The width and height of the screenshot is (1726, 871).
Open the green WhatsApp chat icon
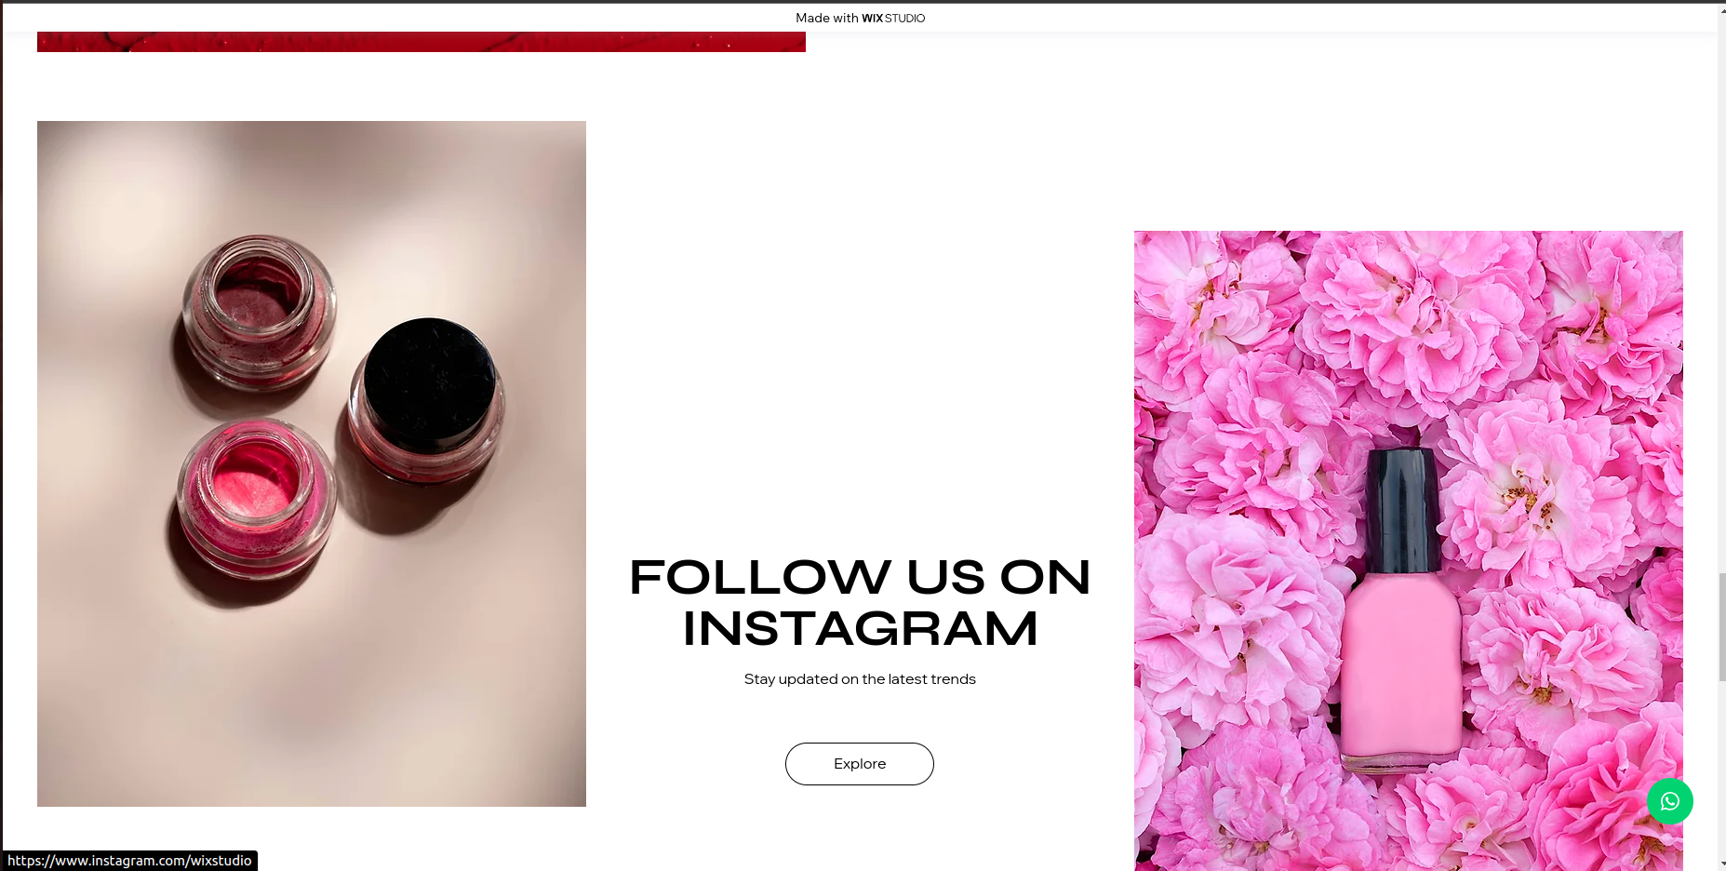(1669, 801)
